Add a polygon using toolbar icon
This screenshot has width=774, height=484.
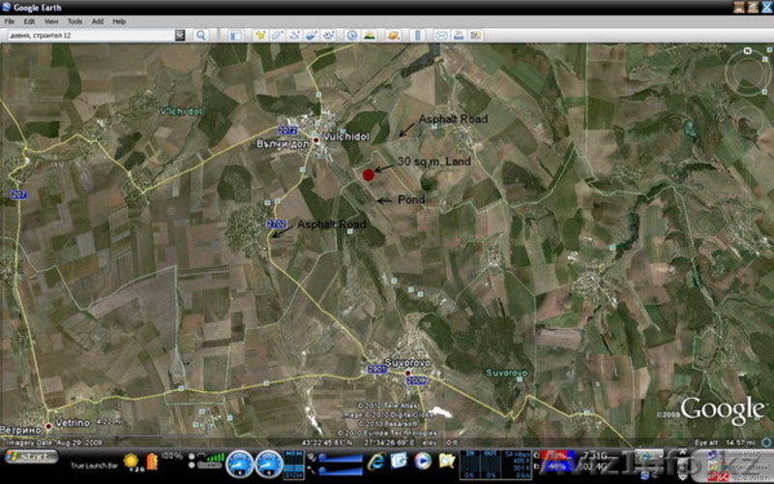tap(277, 35)
